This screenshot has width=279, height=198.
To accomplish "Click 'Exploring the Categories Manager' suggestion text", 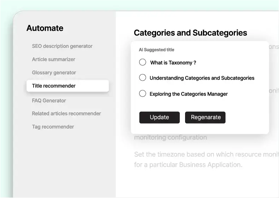I will pos(189,94).
